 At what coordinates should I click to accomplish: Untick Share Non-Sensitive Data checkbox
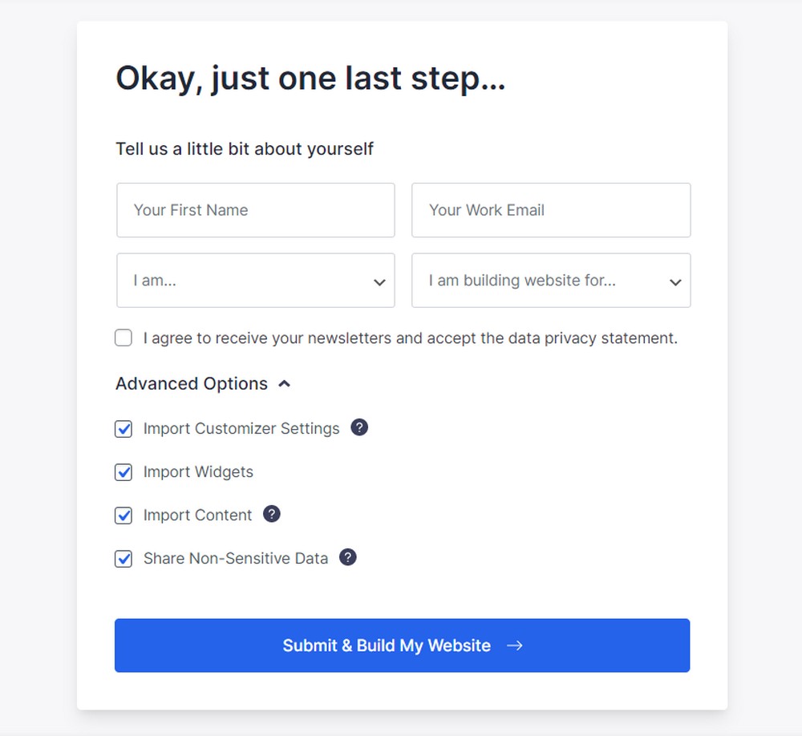coord(124,559)
